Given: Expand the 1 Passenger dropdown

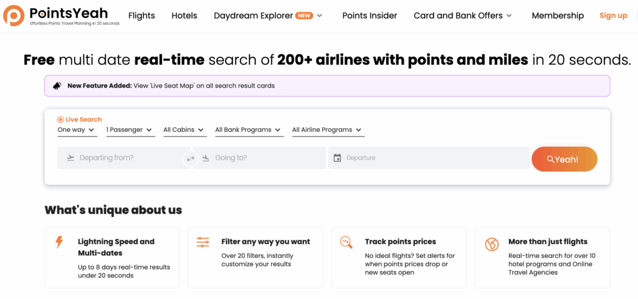Looking at the screenshot, I should pyautogui.click(x=129, y=130).
